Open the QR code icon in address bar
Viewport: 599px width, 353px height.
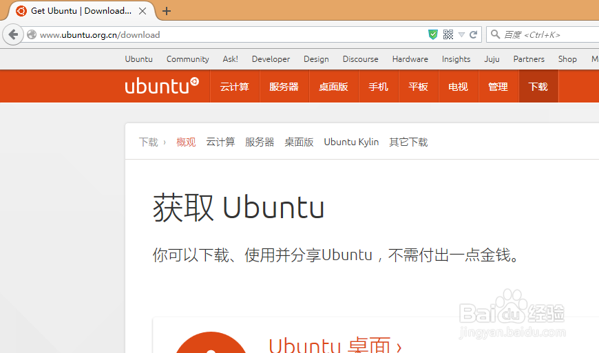[448, 34]
